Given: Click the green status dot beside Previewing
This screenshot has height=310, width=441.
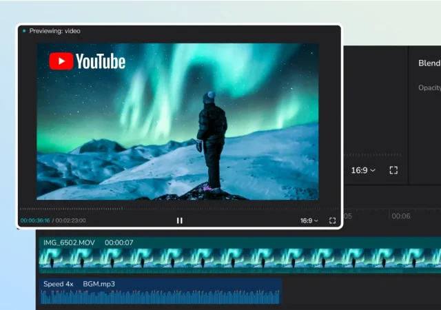Looking at the screenshot, I should [x=23, y=31].
